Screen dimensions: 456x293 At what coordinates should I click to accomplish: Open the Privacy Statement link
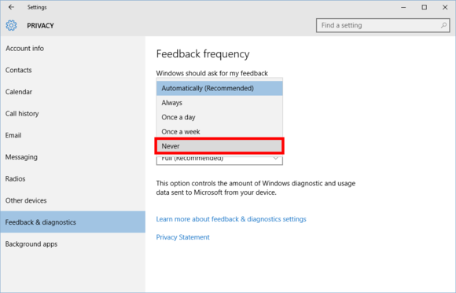point(182,237)
